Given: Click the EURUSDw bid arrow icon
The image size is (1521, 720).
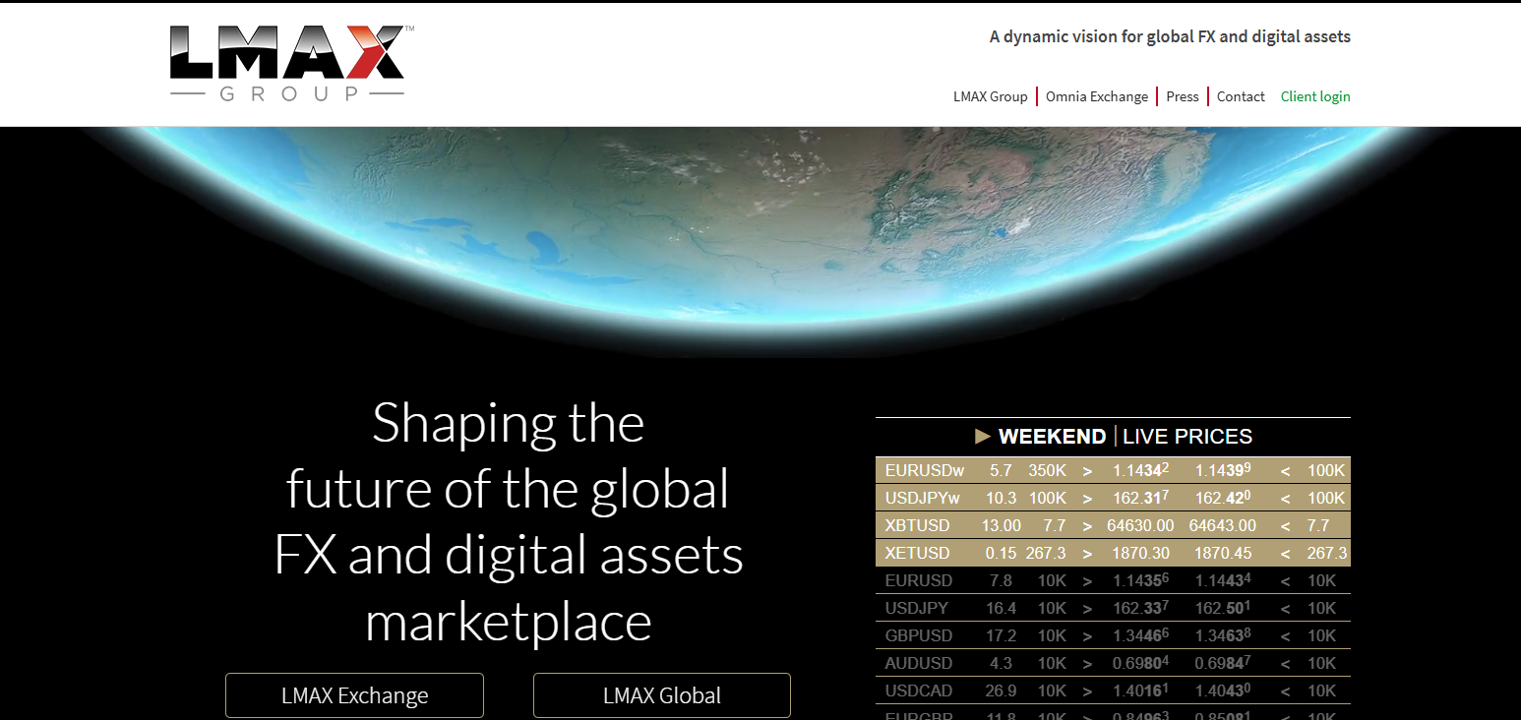Looking at the screenshot, I should coord(1087,471).
